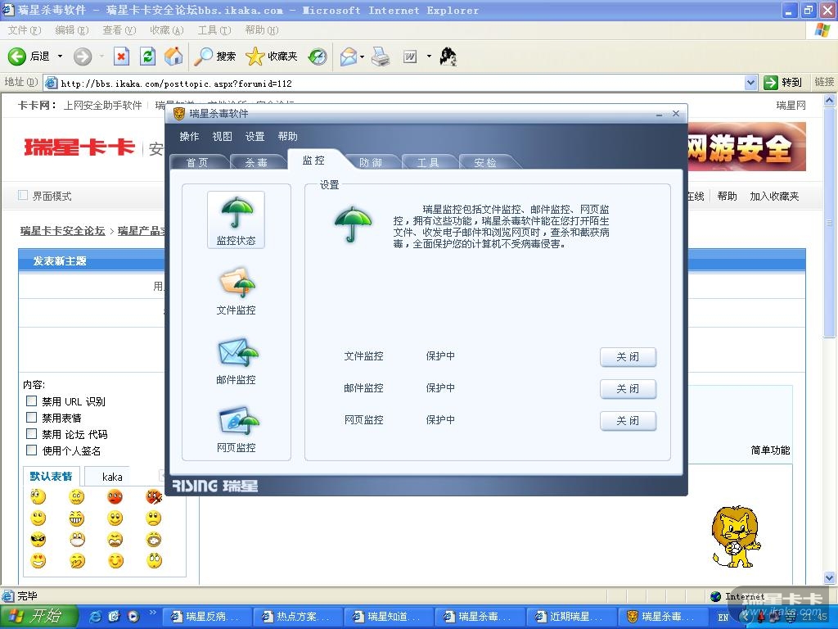The height and width of the screenshot is (629, 838).
Task: Open IE 工具 menu
Action: coord(214,30)
